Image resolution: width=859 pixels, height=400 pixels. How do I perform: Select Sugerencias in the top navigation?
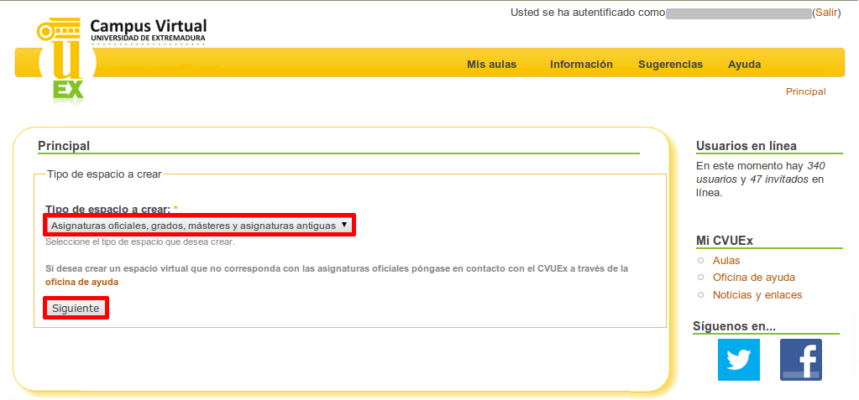tap(670, 65)
